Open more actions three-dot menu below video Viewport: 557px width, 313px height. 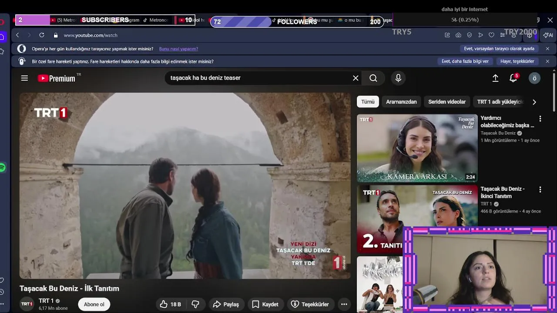tap(344, 304)
